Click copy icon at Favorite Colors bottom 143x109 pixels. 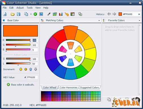pyautogui.click(x=109, y=99)
